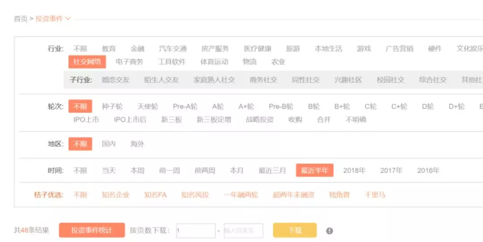Image resolution: width=483 pixels, height=242 pixels.
Task: Select sub-industry 同性社交
Action: click(306, 80)
